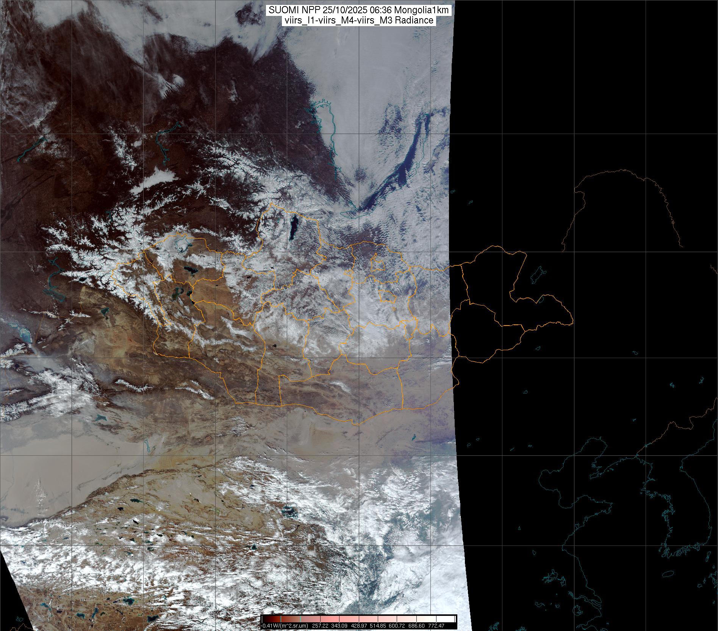The height and width of the screenshot is (631, 718).
Task: Click the "viirs_I1-viirs_M4-viirs_M3 Radiance" caption
Action: coord(358,20)
